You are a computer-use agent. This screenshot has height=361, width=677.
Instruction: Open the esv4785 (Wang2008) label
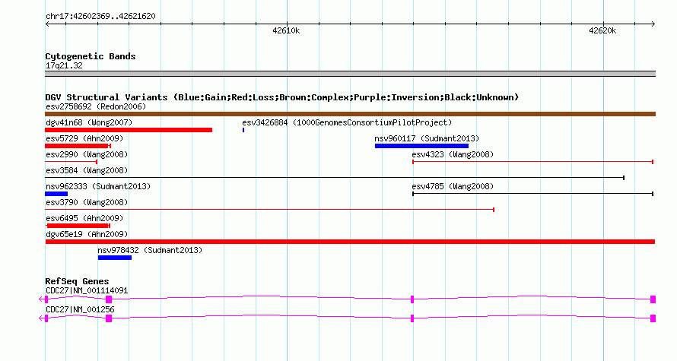pyautogui.click(x=453, y=186)
